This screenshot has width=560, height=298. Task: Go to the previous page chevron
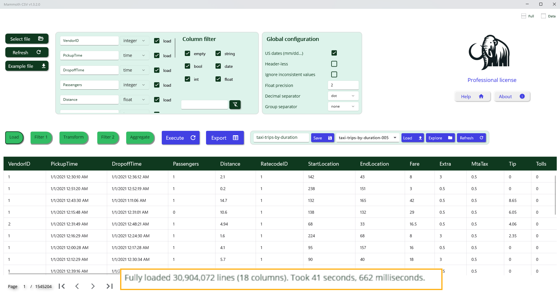(x=77, y=286)
